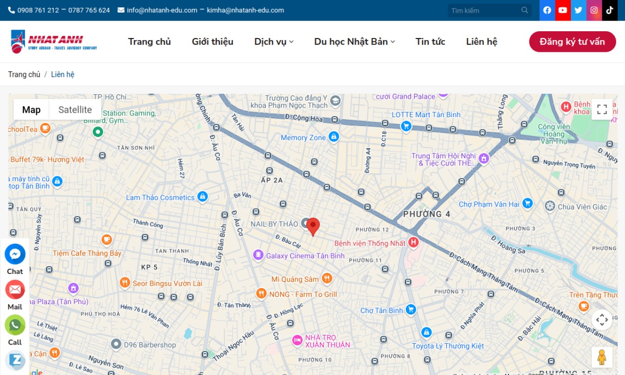625x375 pixels.
Task: Open the Facebook social icon
Action: click(x=547, y=10)
